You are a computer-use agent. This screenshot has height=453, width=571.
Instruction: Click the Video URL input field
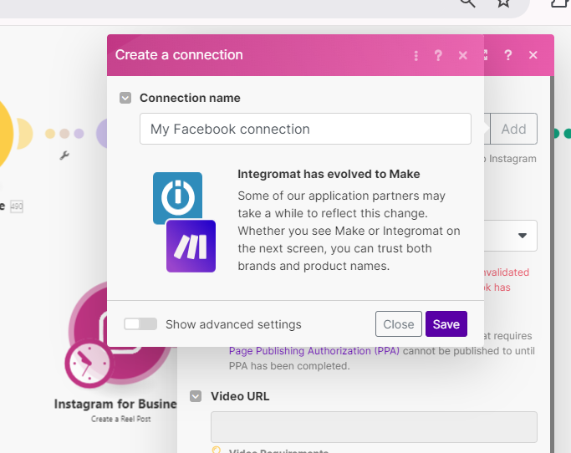coord(374,427)
